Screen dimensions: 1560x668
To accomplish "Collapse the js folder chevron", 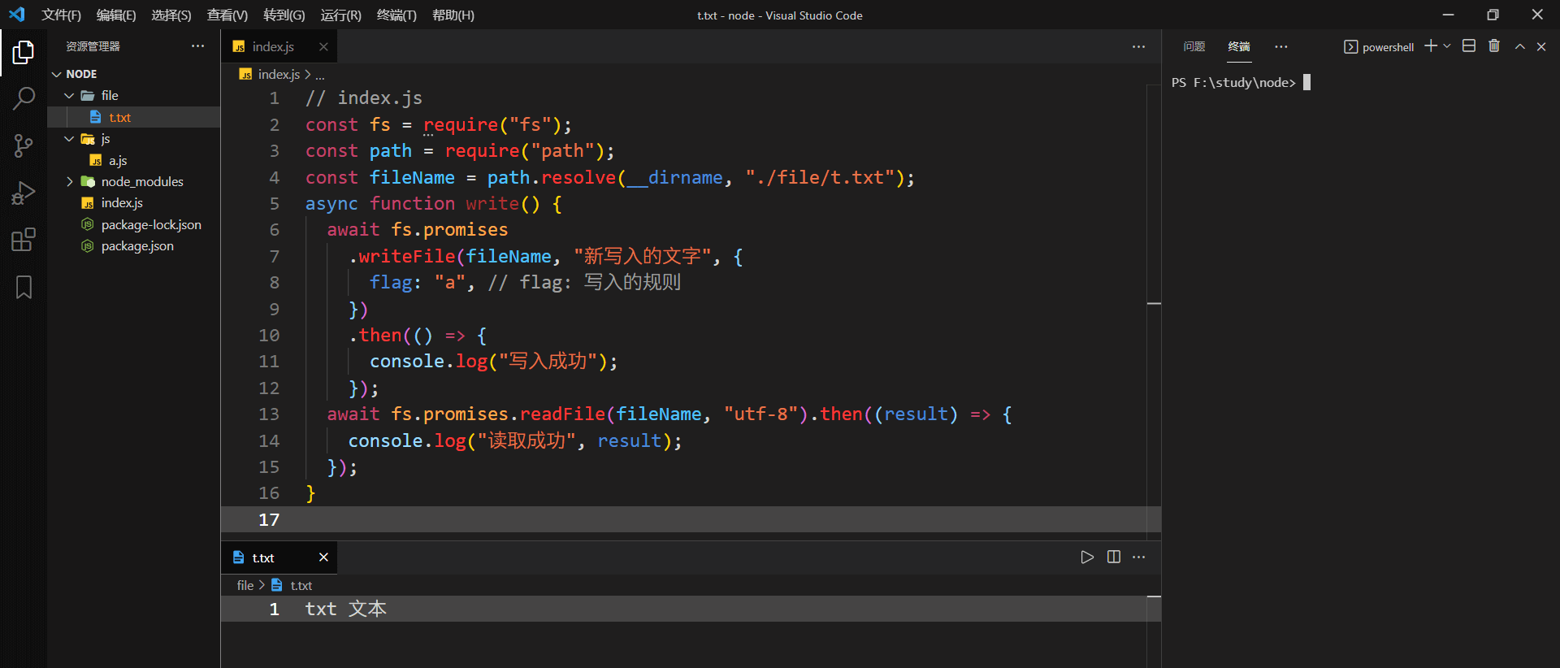I will click(70, 139).
